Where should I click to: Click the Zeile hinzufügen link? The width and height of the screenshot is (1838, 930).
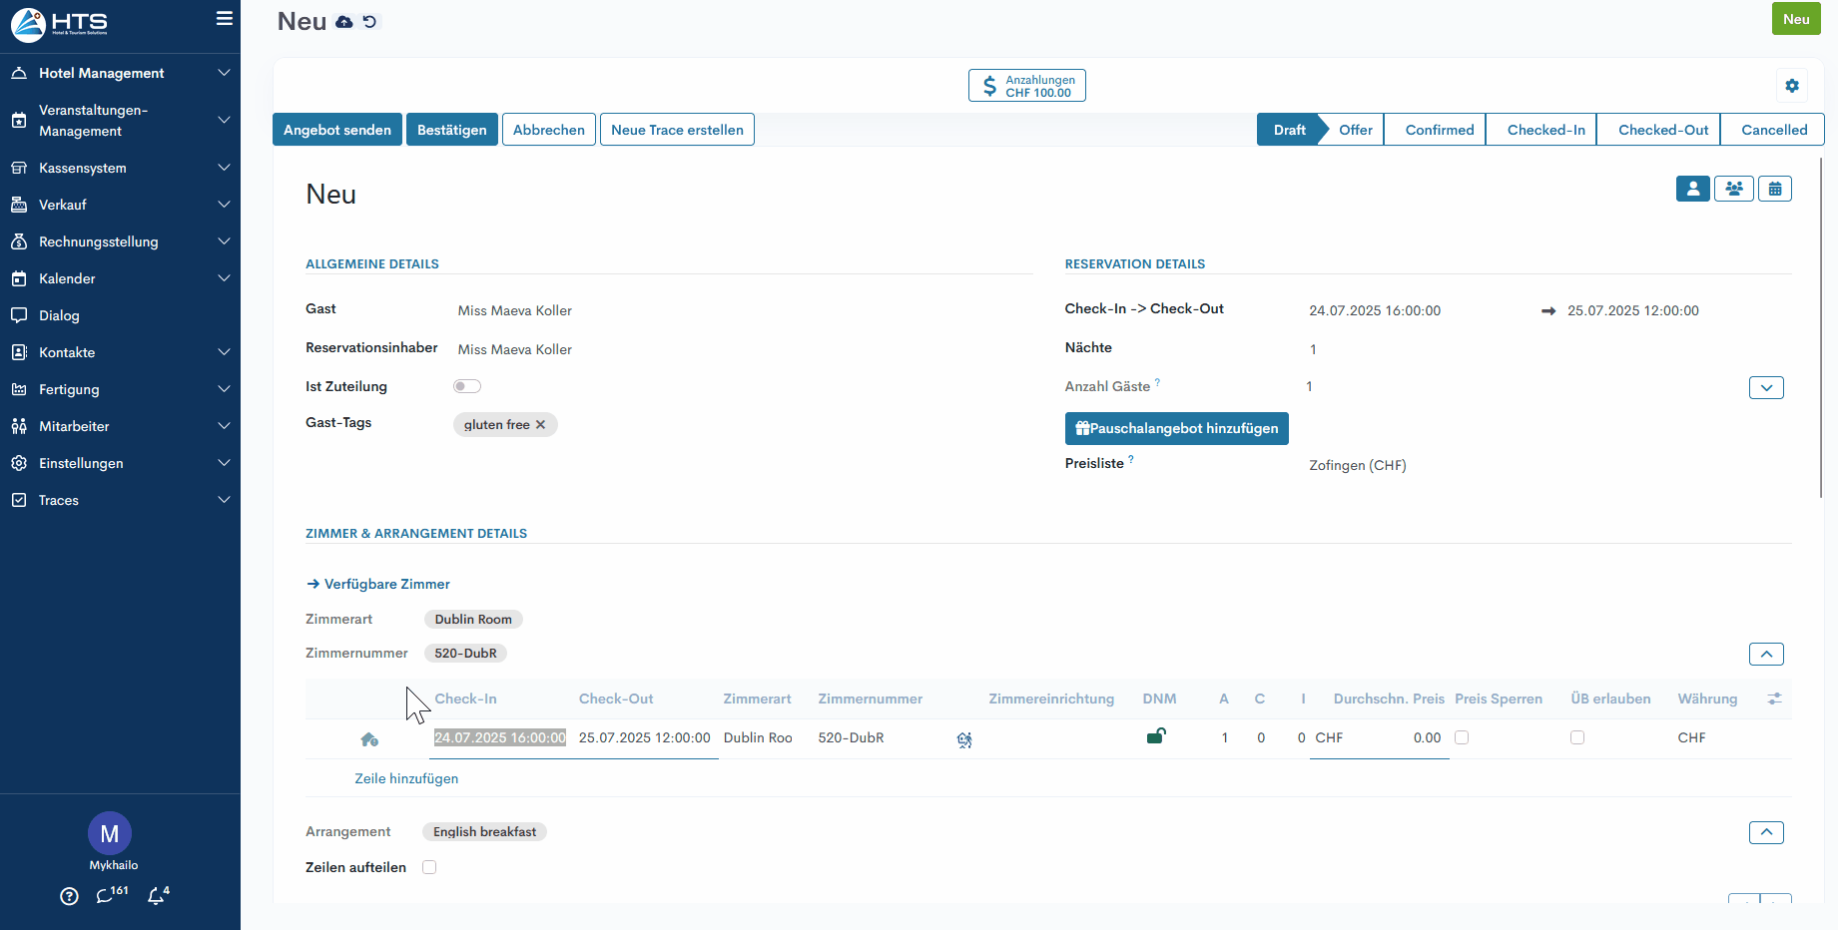click(406, 778)
